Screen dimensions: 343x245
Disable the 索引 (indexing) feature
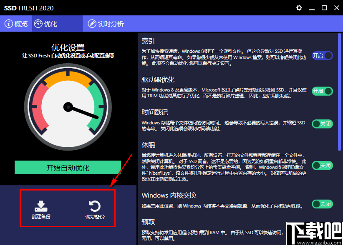pyautogui.click(x=322, y=56)
